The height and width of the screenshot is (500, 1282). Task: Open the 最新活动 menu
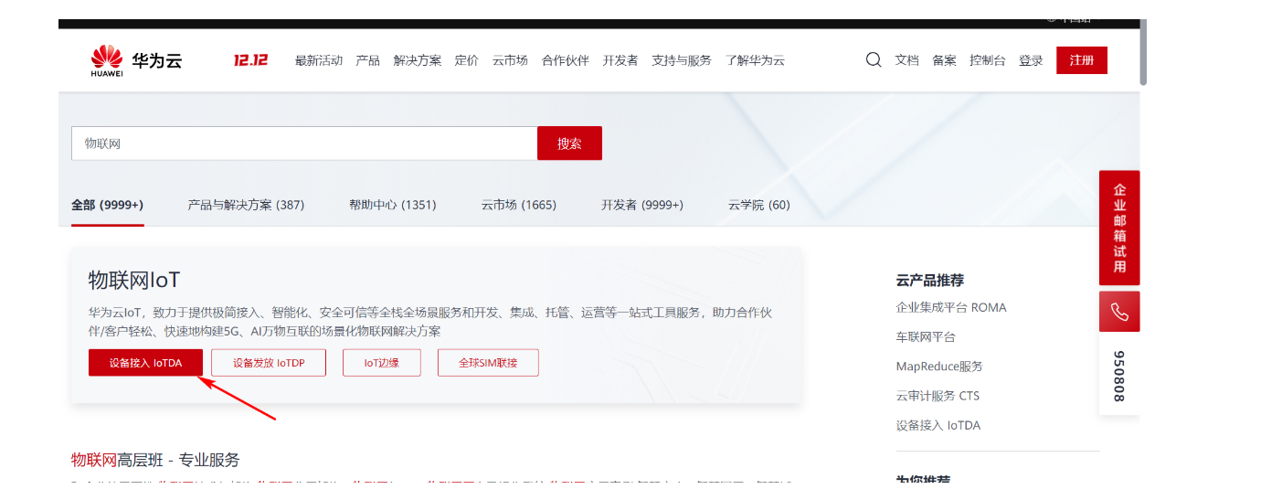point(319,60)
